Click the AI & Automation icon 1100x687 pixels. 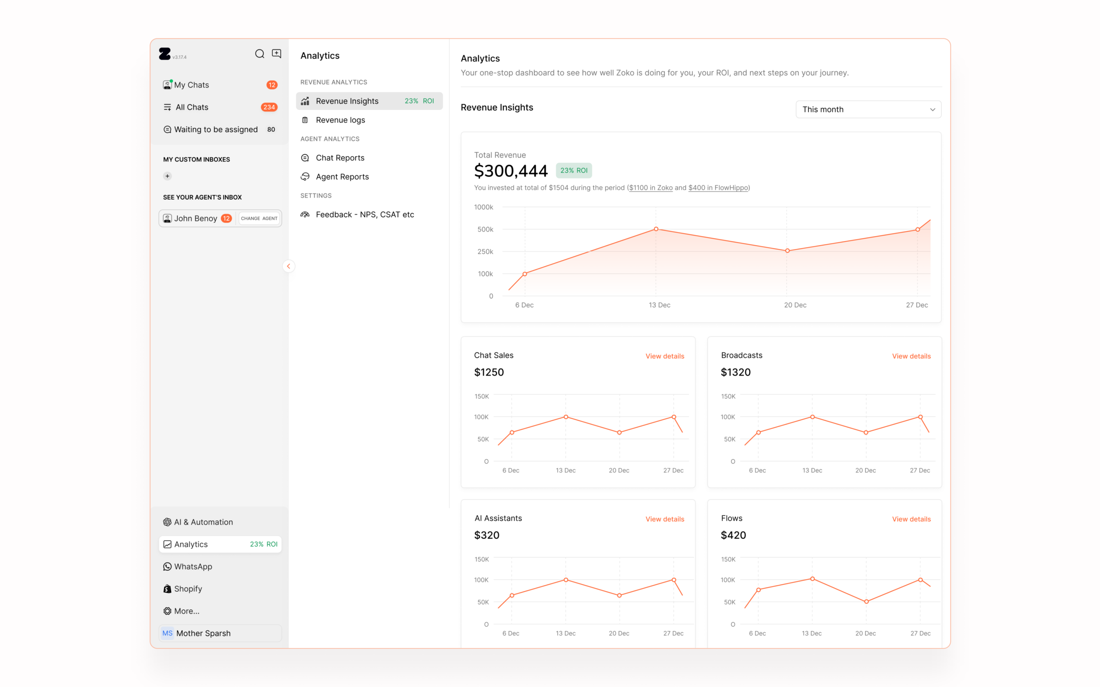(167, 522)
